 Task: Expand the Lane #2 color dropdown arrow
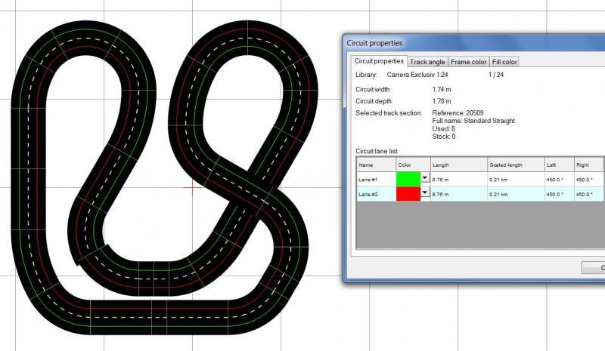click(x=424, y=193)
